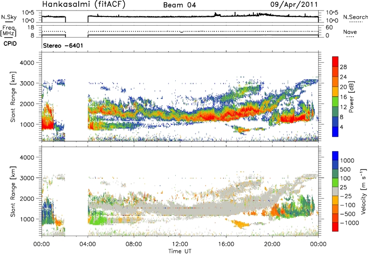Screen dimensions: 368x254
Task: Click the '16:00' time axis label
Action: [x=226, y=244]
